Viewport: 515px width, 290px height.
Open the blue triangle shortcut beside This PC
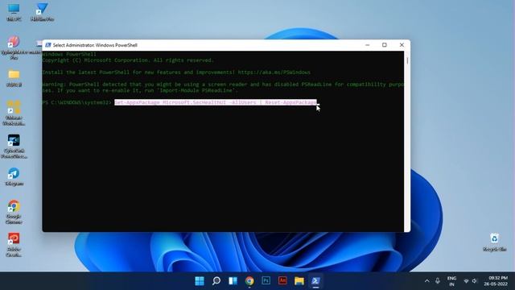tap(42, 12)
